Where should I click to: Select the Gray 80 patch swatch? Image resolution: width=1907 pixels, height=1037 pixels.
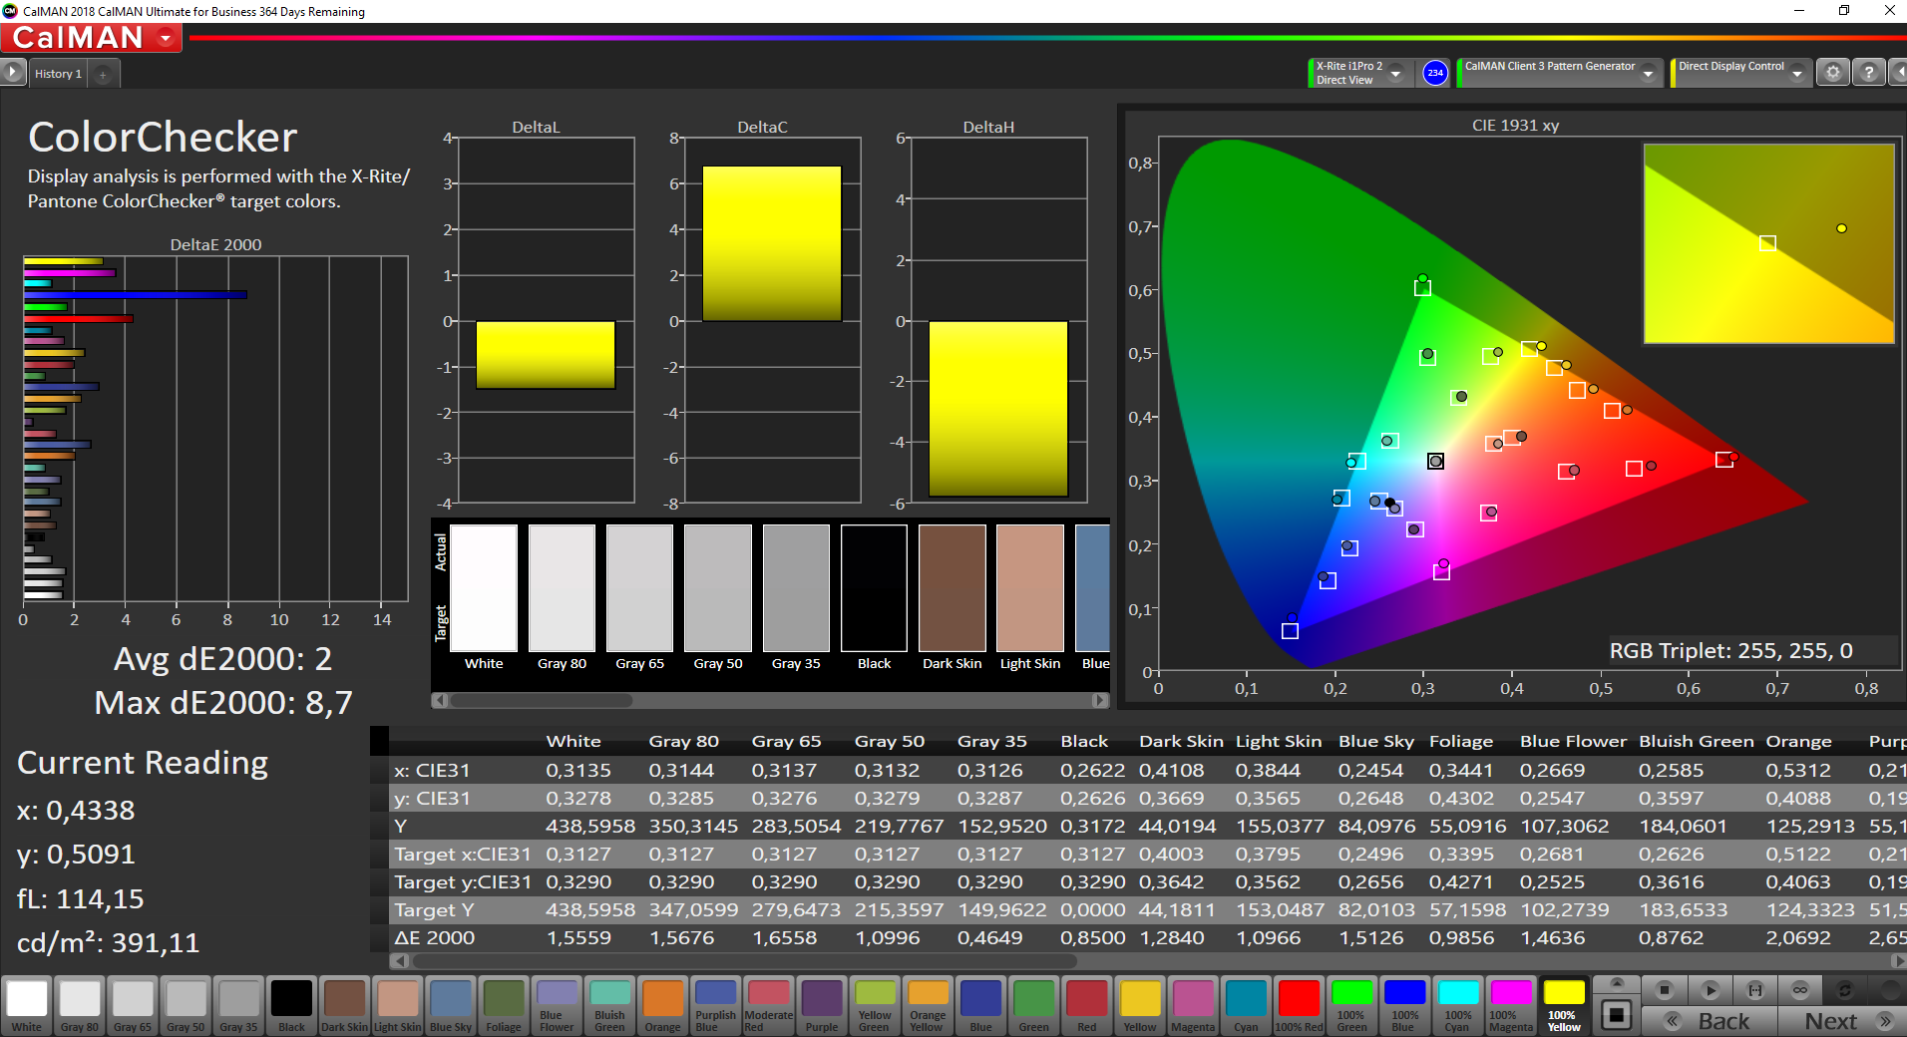click(x=80, y=1005)
